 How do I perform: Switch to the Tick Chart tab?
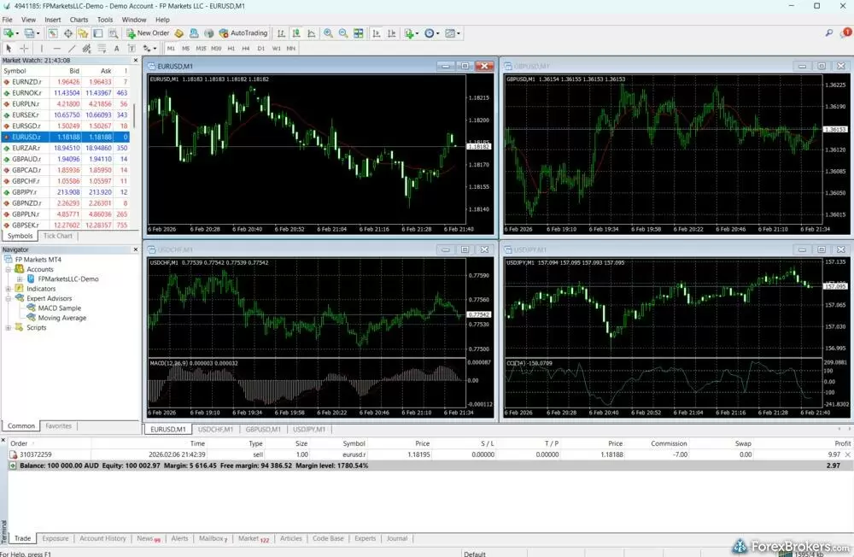coord(56,236)
